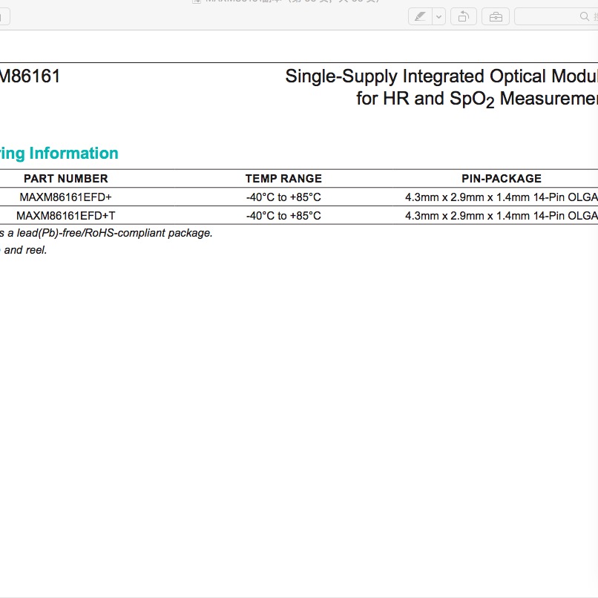Click the teal 'ring Information' section heading
This screenshot has width=598, height=598.
point(59,154)
